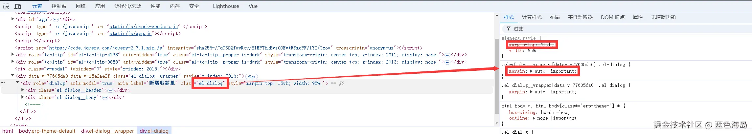The width and height of the screenshot is (752, 134).
Task: Select div.el-dialog__wrapper breadcrumb
Action: 107,131
